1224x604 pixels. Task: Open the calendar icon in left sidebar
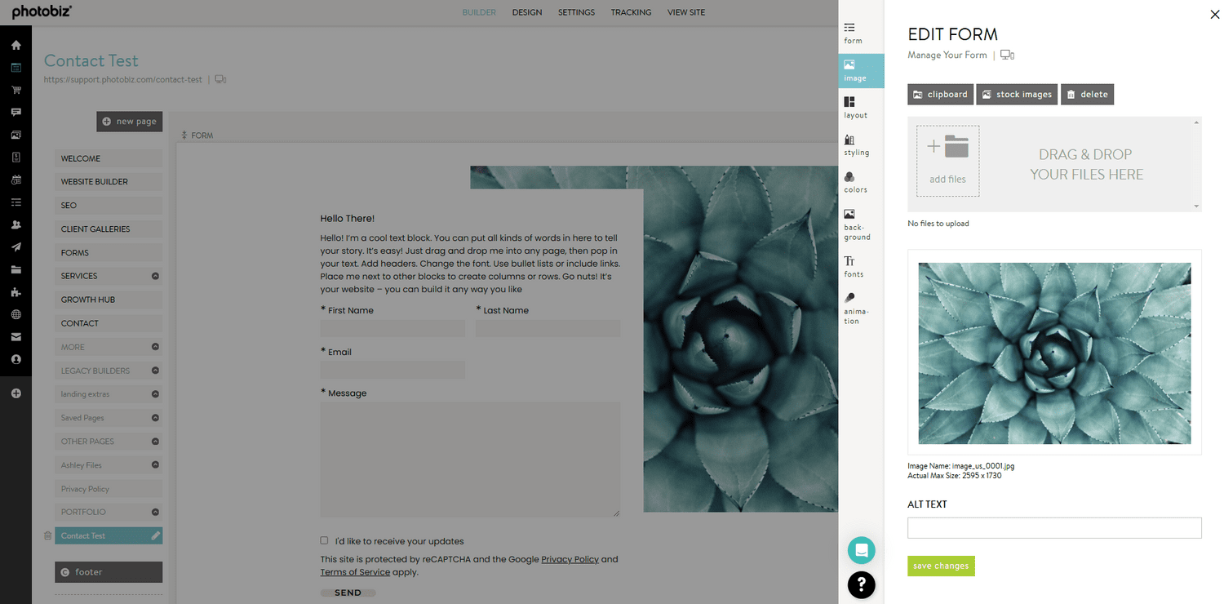click(16, 180)
